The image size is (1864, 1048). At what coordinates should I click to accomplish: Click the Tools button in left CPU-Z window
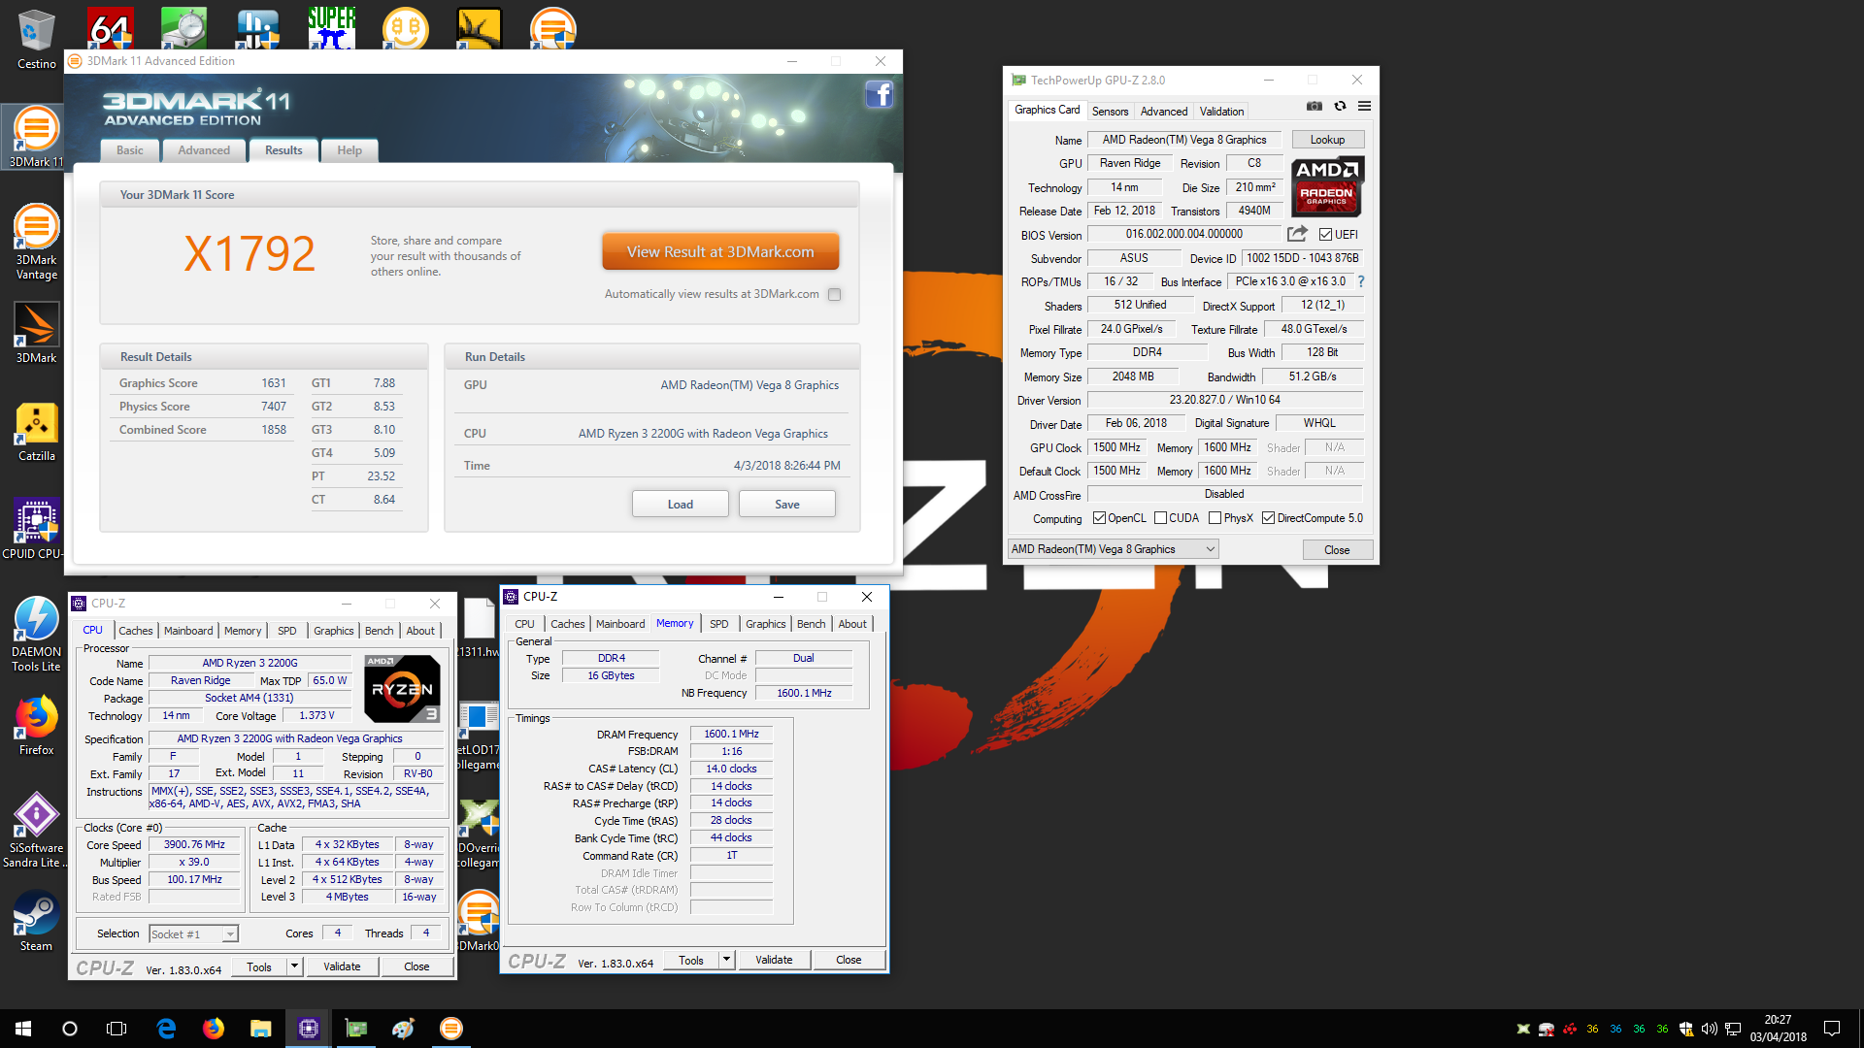point(259,966)
